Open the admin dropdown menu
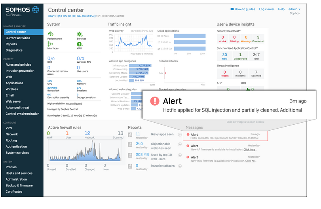The image size is (321, 209). (x=294, y=9)
